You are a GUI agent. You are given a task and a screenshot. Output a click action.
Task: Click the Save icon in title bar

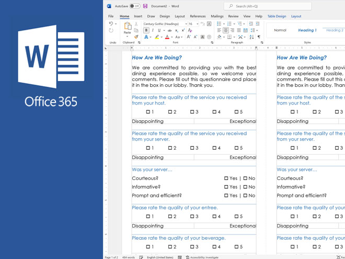(145, 6)
